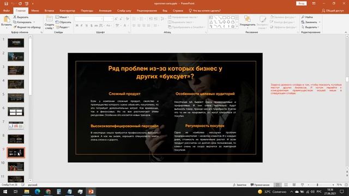349x196 pixels.
Task: Select the oval shape in shapes gallery
Action: 228,17
